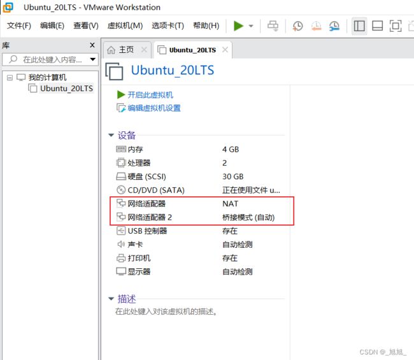The image size is (414, 360).
Task: Open the 帮助(H) menu
Action: tap(206, 25)
